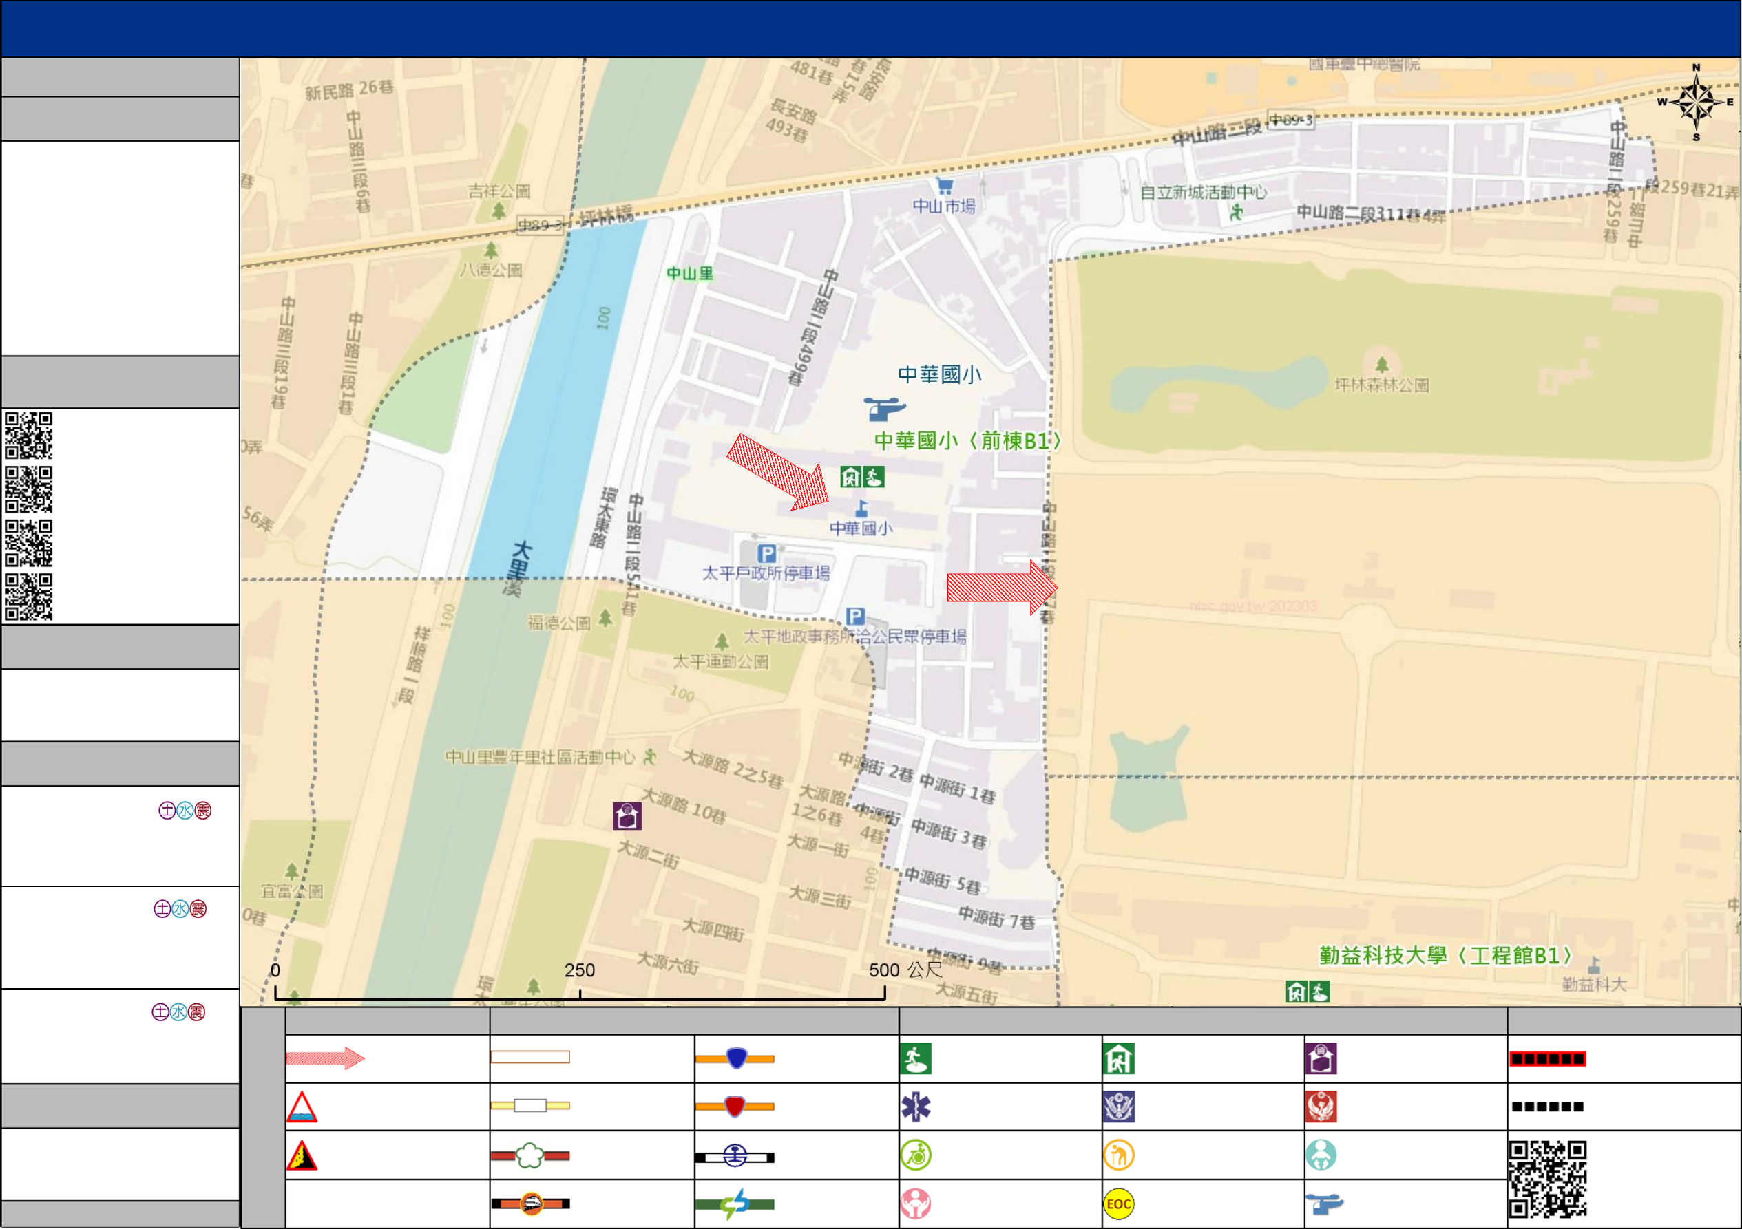Click the blue helicopter icon in the legend
Image resolution: width=1742 pixels, height=1229 pixels.
click(x=1324, y=1204)
